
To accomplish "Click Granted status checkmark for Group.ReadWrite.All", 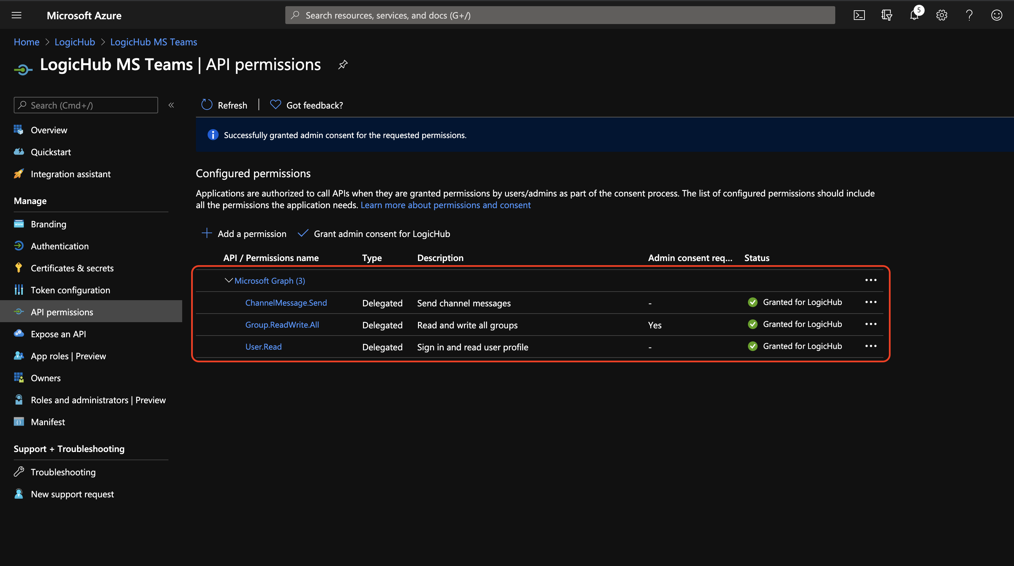I will tap(753, 324).
